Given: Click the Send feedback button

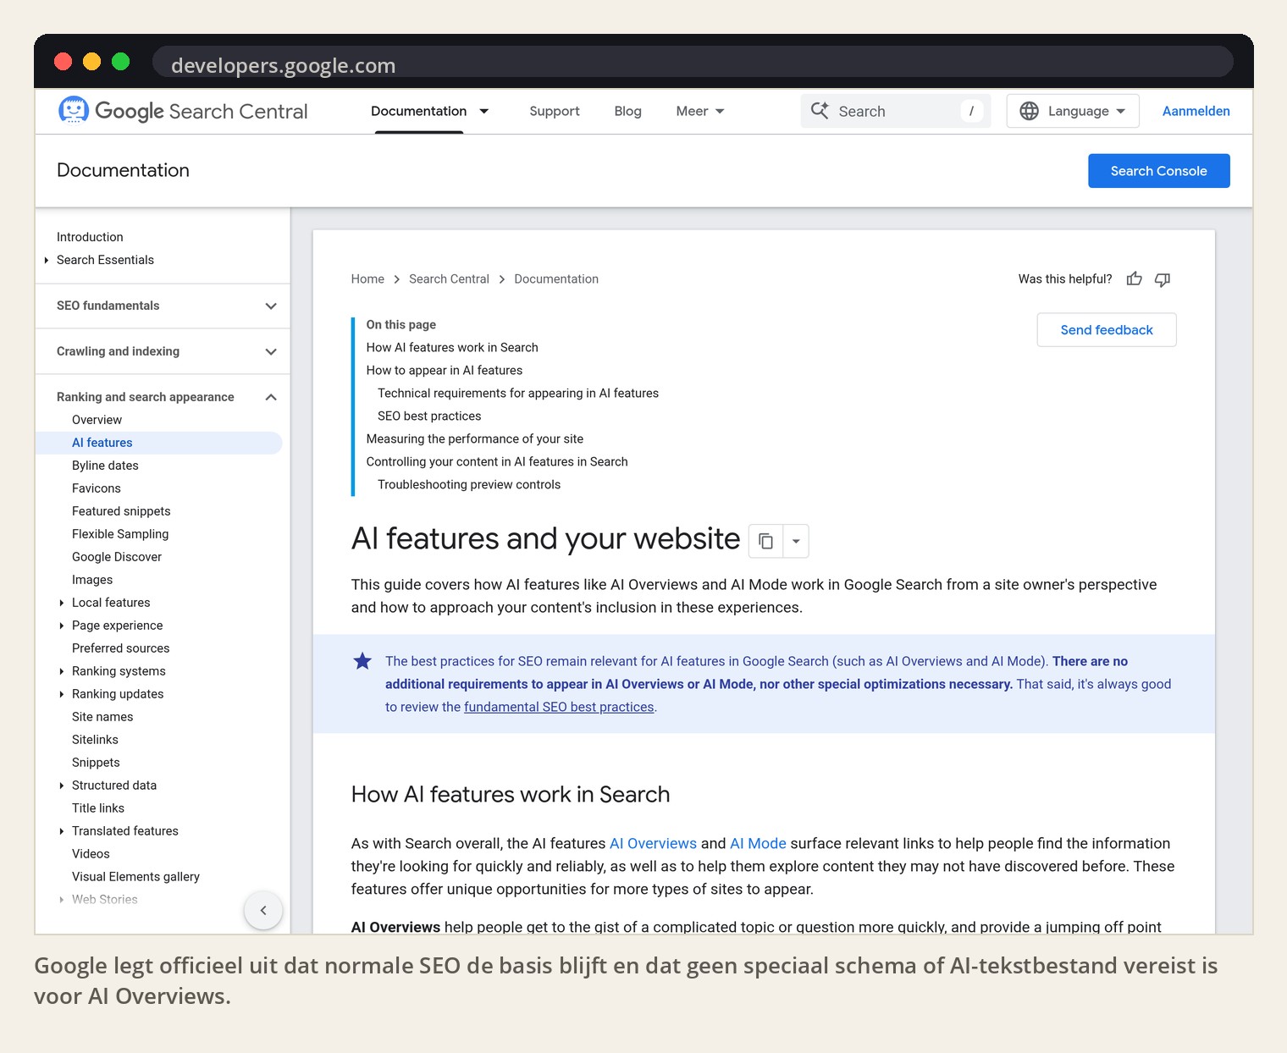Looking at the screenshot, I should [1107, 330].
